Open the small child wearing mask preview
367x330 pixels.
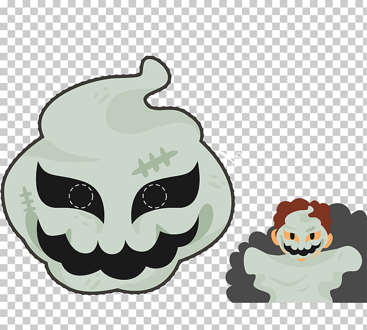point(296,251)
